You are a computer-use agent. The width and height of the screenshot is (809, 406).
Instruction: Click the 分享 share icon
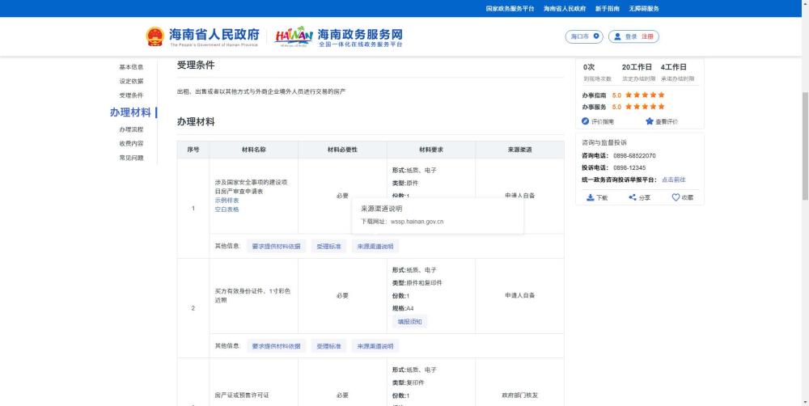[633, 197]
